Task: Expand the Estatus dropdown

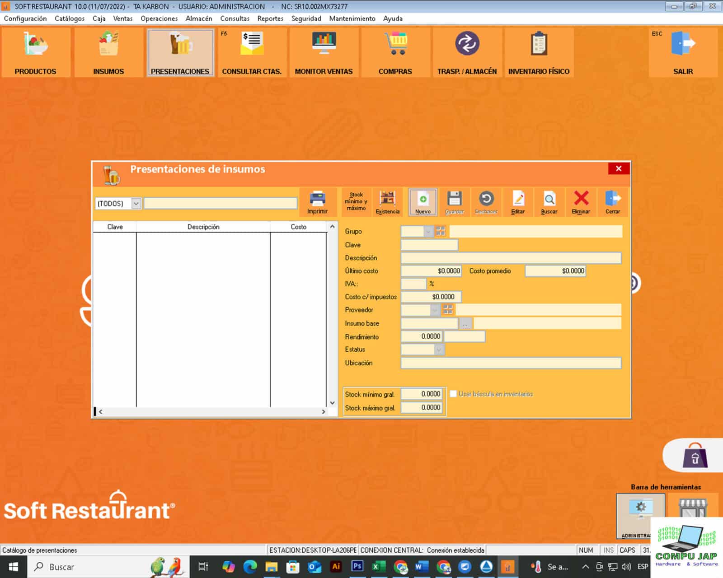Action: [x=439, y=350]
